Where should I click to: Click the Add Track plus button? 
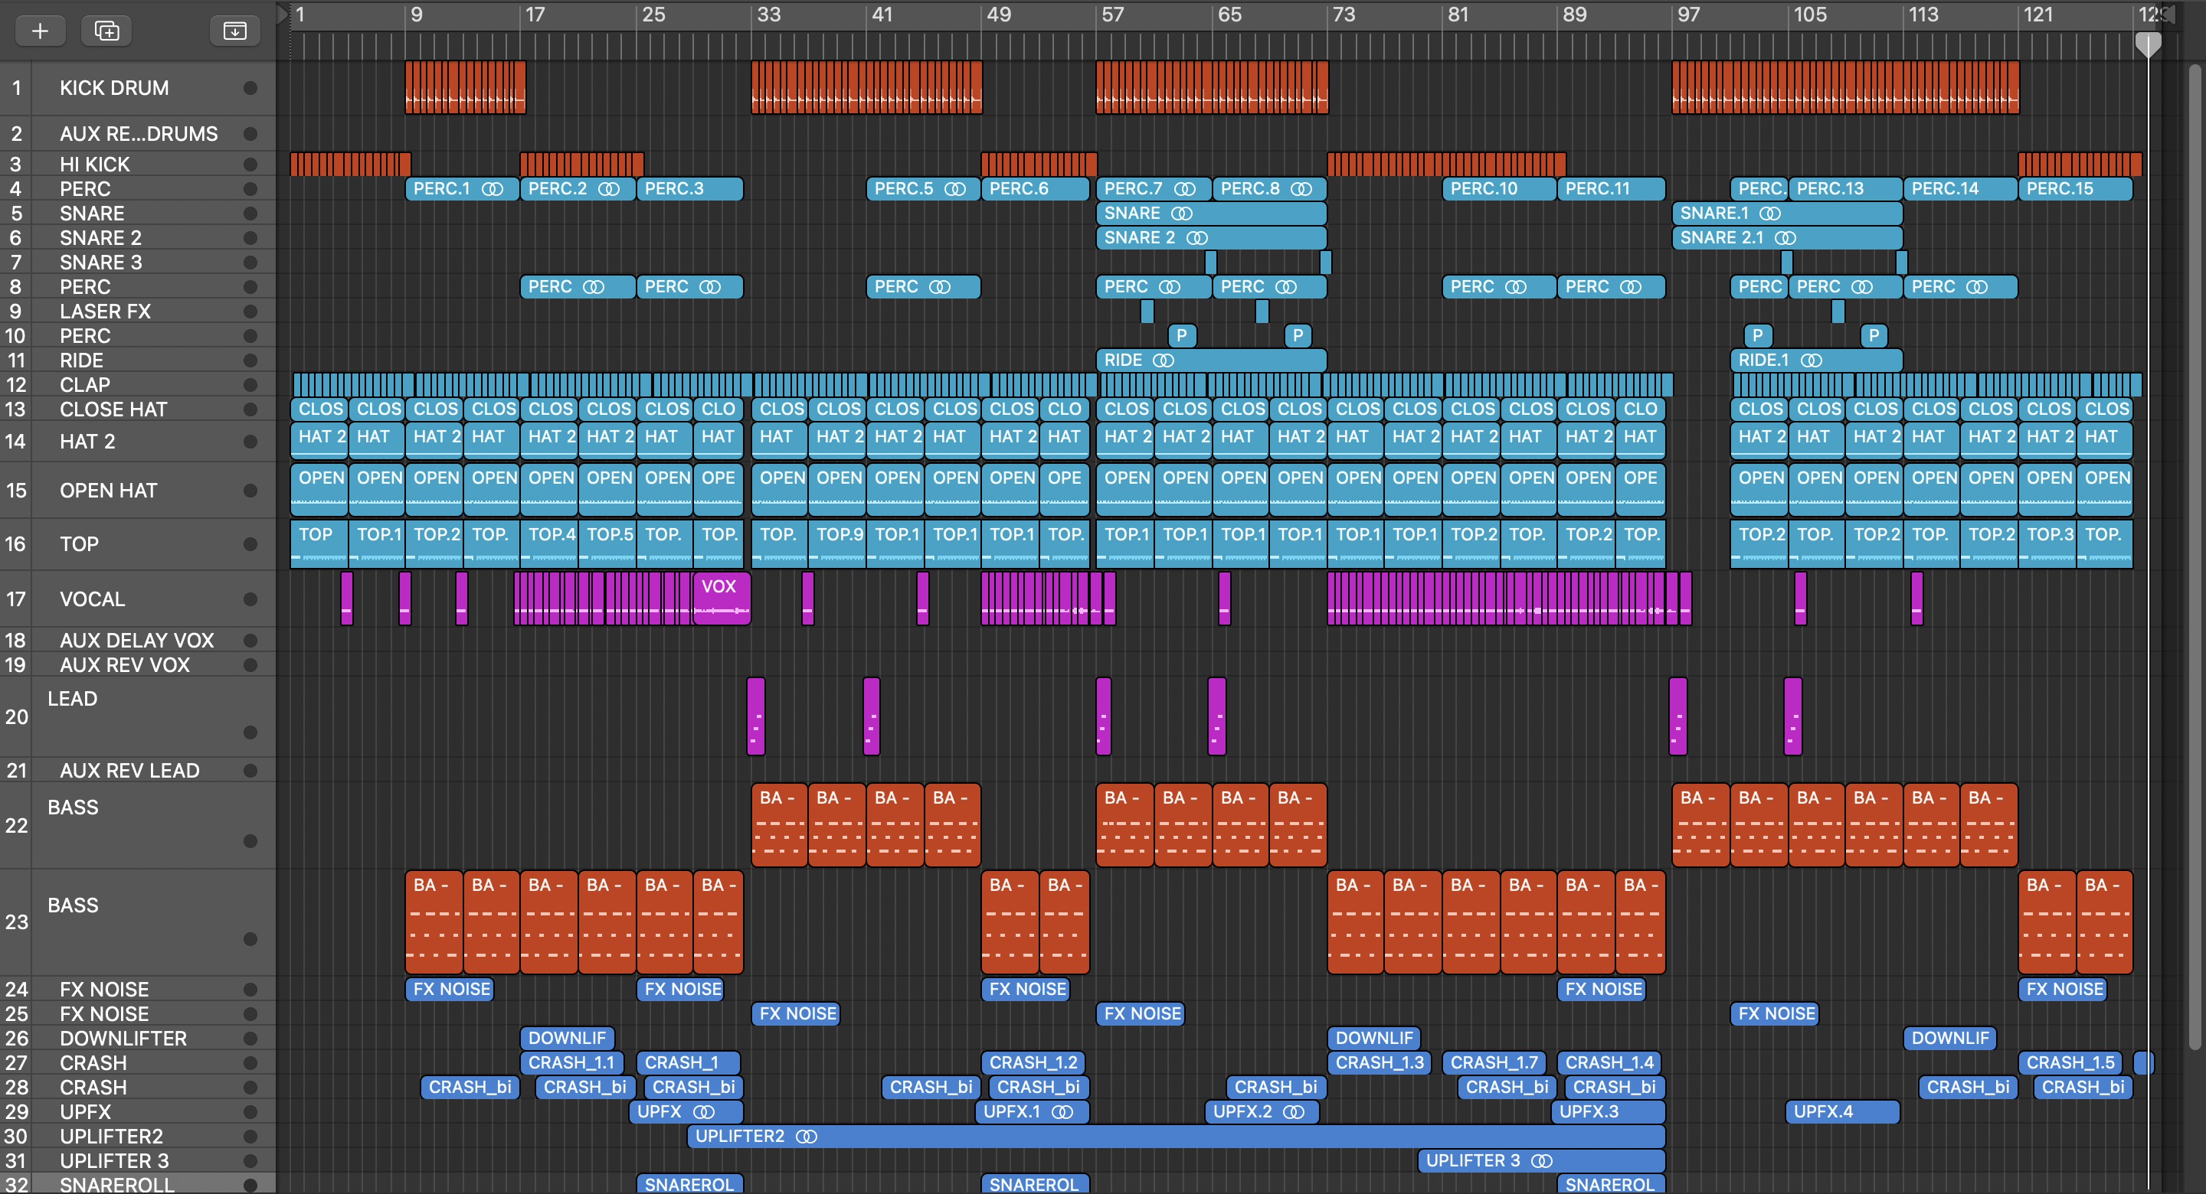coord(39,31)
